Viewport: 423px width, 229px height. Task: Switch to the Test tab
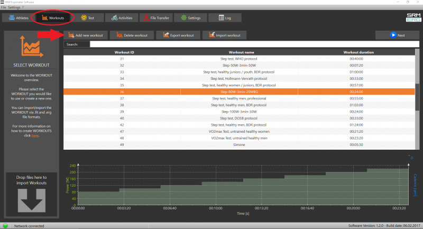click(87, 18)
